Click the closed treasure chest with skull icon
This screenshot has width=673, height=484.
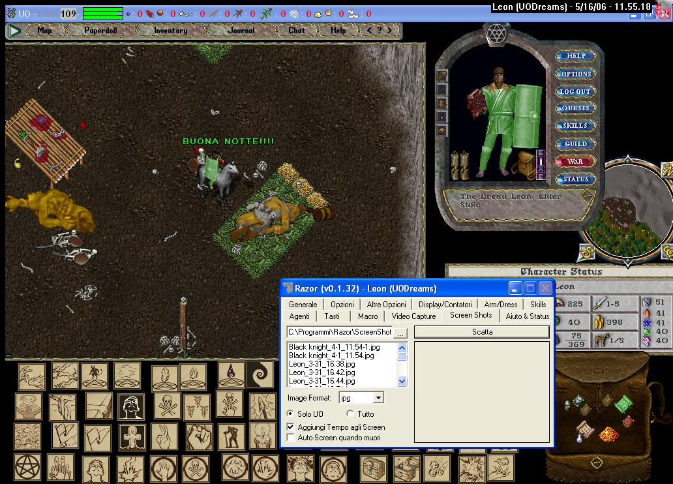coord(373,468)
